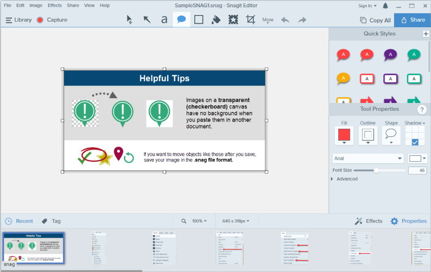Open the Shadow dropdown
Viewport: 431px width, 272px height.
click(x=415, y=123)
